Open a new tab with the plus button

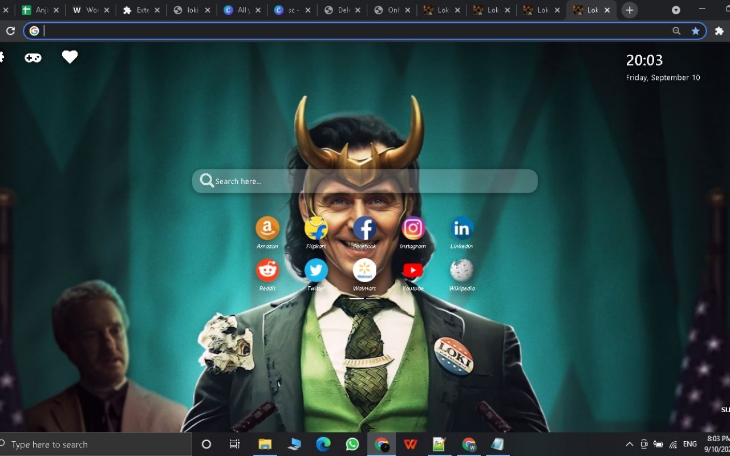[630, 10]
